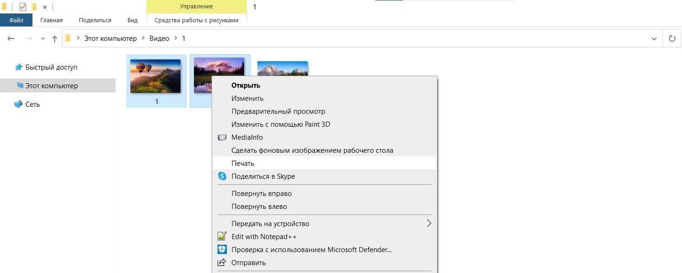Click 'Видео' in the address breadcrumb

coord(159,39)
